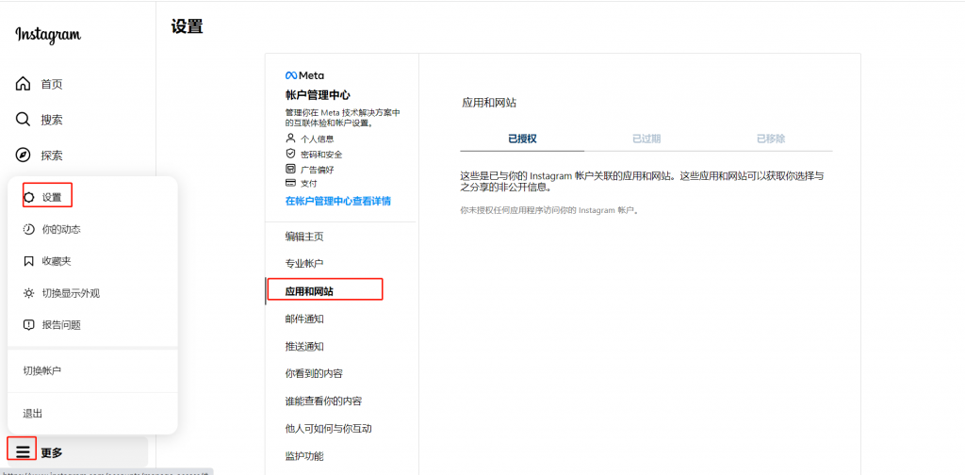The width and height of the screenshot is (965, 475).
Task: Click 广告偏好 text in account center
Action: click(x=317, y=170)
